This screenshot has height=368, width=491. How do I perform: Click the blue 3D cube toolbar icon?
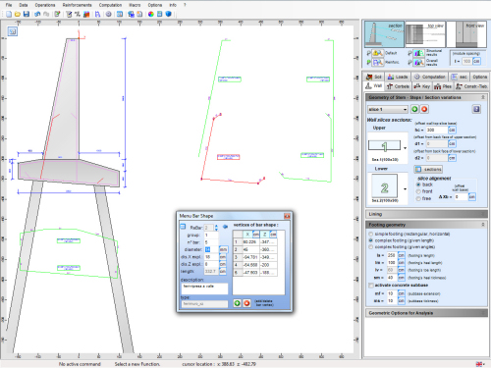(169, 14)
